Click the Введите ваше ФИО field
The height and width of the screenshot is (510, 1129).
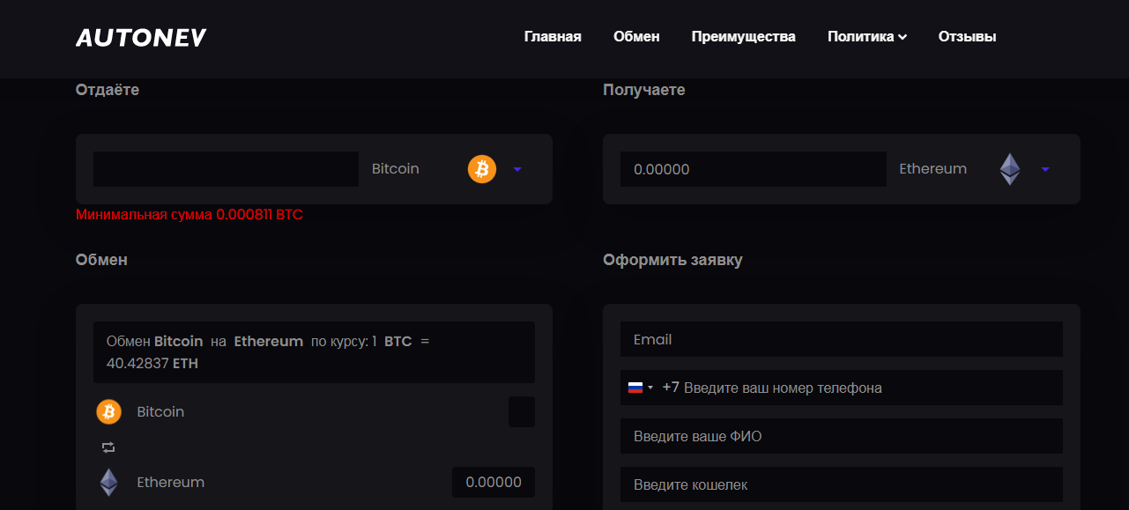click(x=841, y=436)
